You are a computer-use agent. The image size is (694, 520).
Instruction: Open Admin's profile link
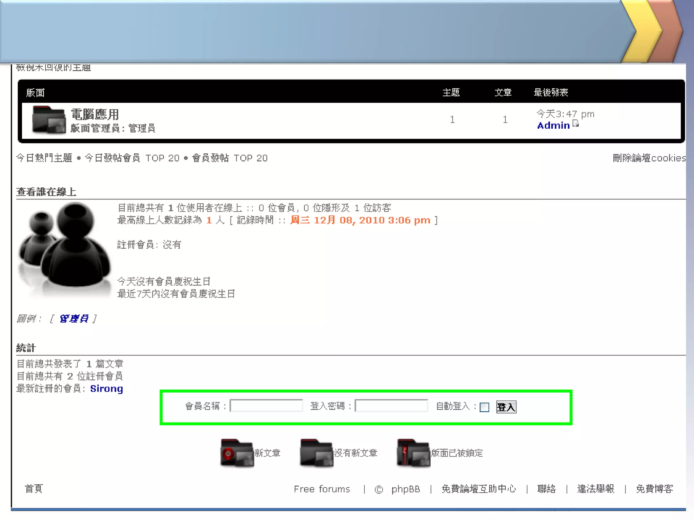pos(553,126)
